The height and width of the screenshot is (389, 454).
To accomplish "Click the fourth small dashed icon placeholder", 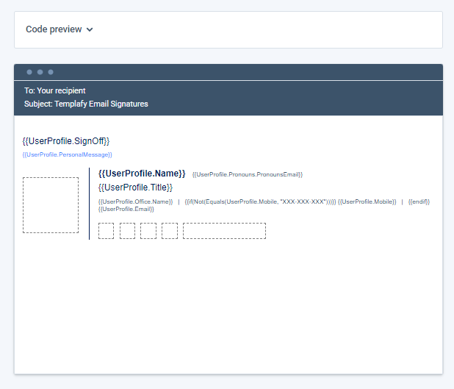I will coord(170,231).
